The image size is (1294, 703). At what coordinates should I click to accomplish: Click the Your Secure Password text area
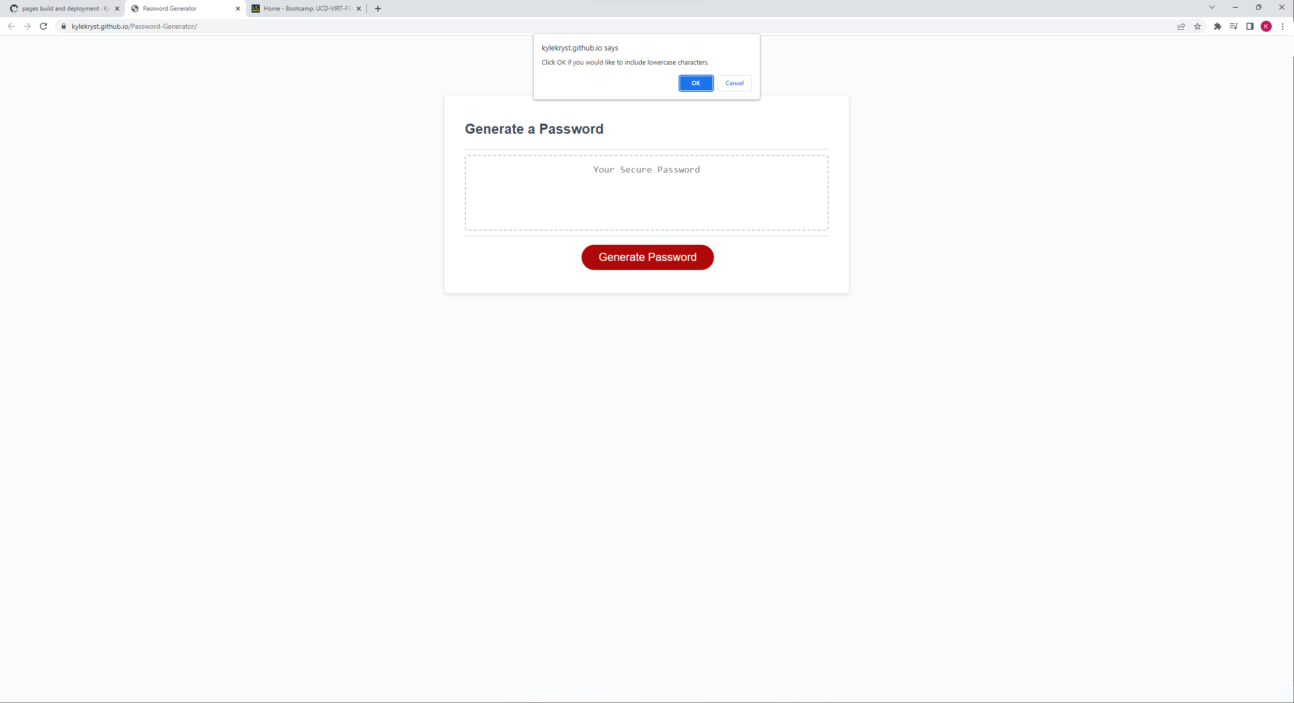pyautogui.click(x=646, y=192)
